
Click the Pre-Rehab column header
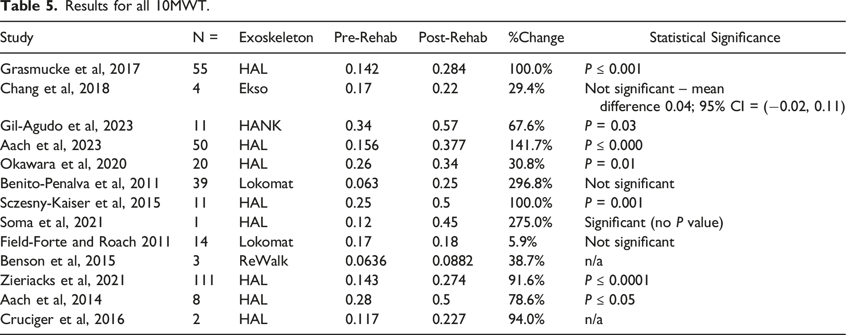click(365, 38)
